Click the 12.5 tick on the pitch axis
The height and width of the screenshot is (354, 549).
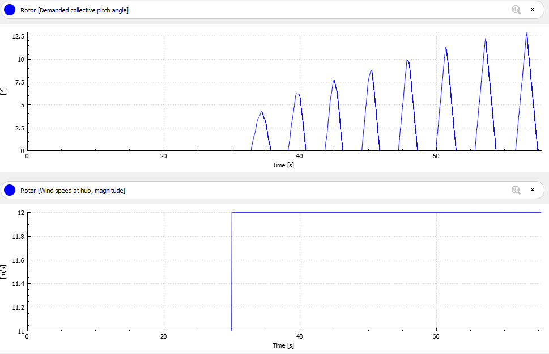pyautogui.click(x=18, y=36)
